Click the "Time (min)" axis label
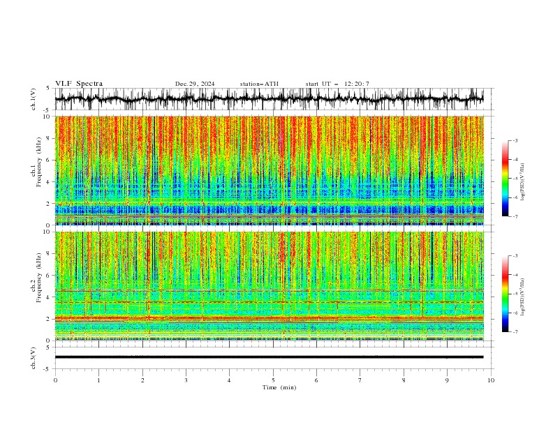Image resolution: width=553 pixels, height=427 pixels. [x=279, y=387]
